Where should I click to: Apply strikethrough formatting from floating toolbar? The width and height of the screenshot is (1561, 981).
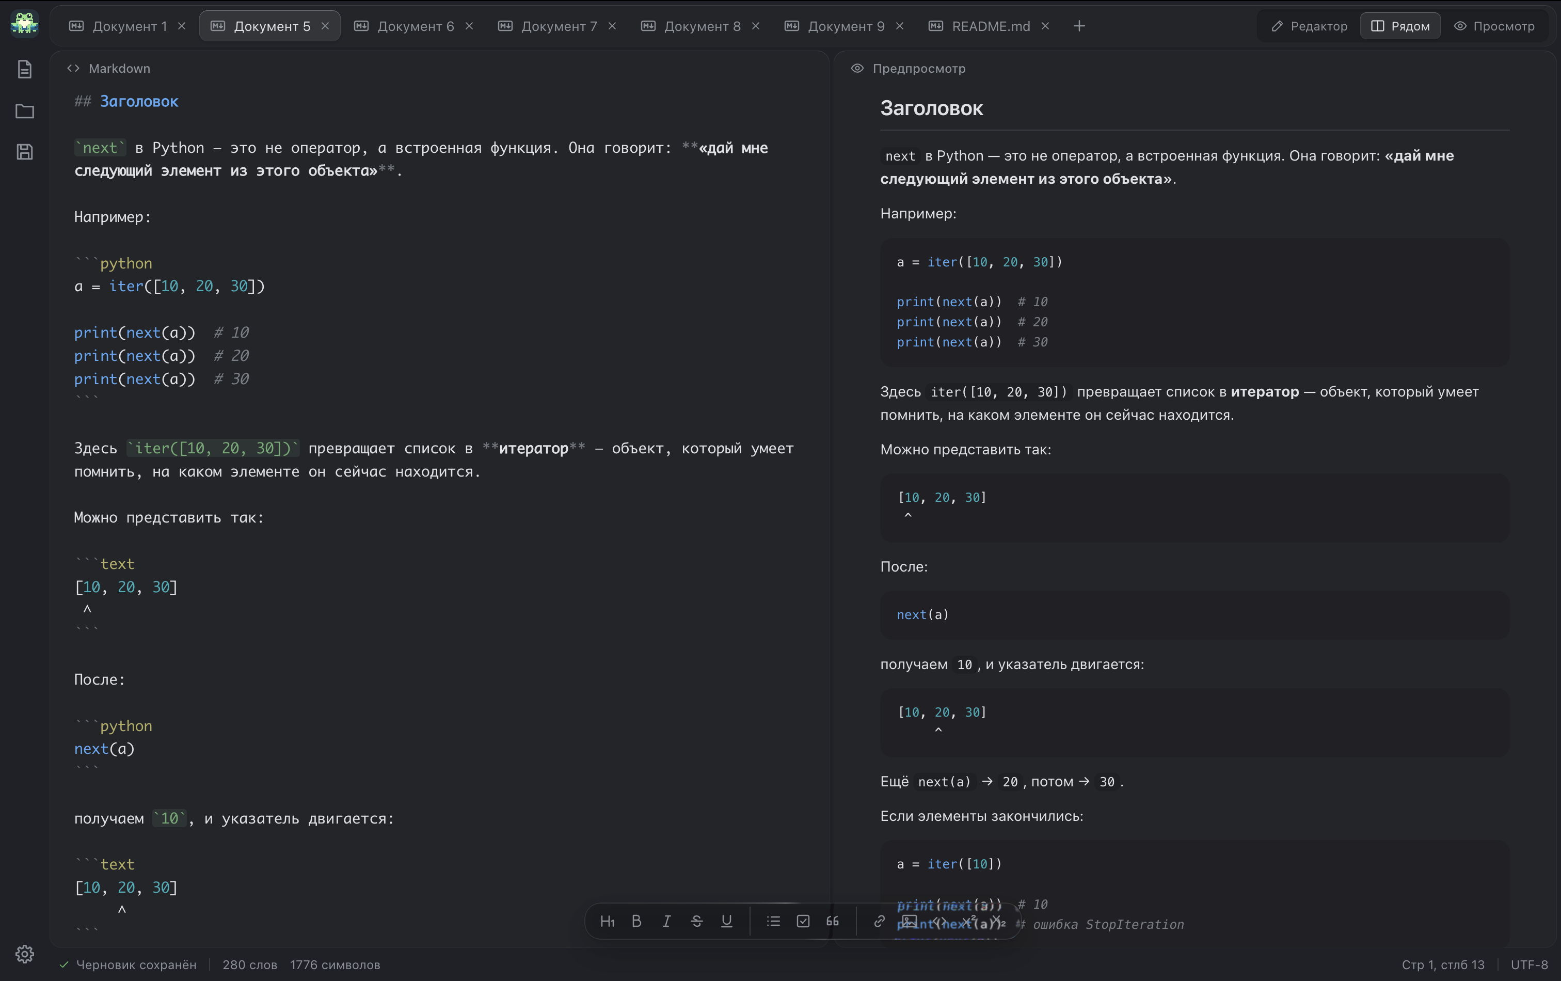(697, 921)
